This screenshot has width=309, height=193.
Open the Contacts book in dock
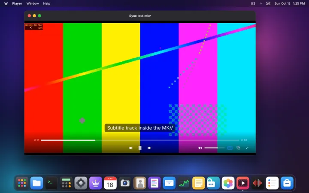(x=140, y=183)
